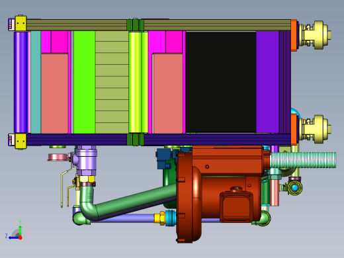Click the bottom-left yellow corner bracket
The width and height of the screenshot is (344, 258).
tap(21, 141)
